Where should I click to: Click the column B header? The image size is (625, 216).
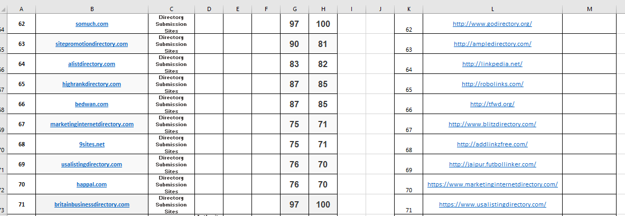(92, 9)
